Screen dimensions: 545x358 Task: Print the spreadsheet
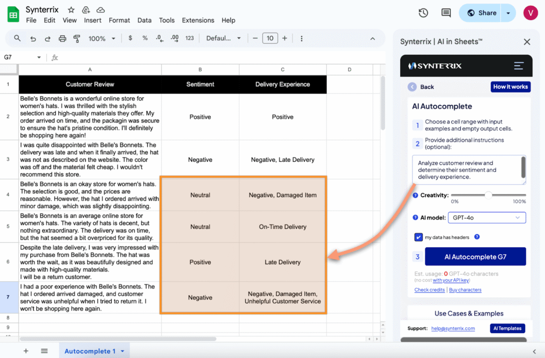[x=62, y=38]
